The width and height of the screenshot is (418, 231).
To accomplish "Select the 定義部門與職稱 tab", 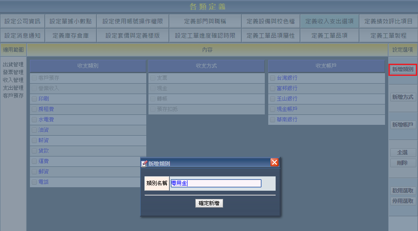I will 205,21.
